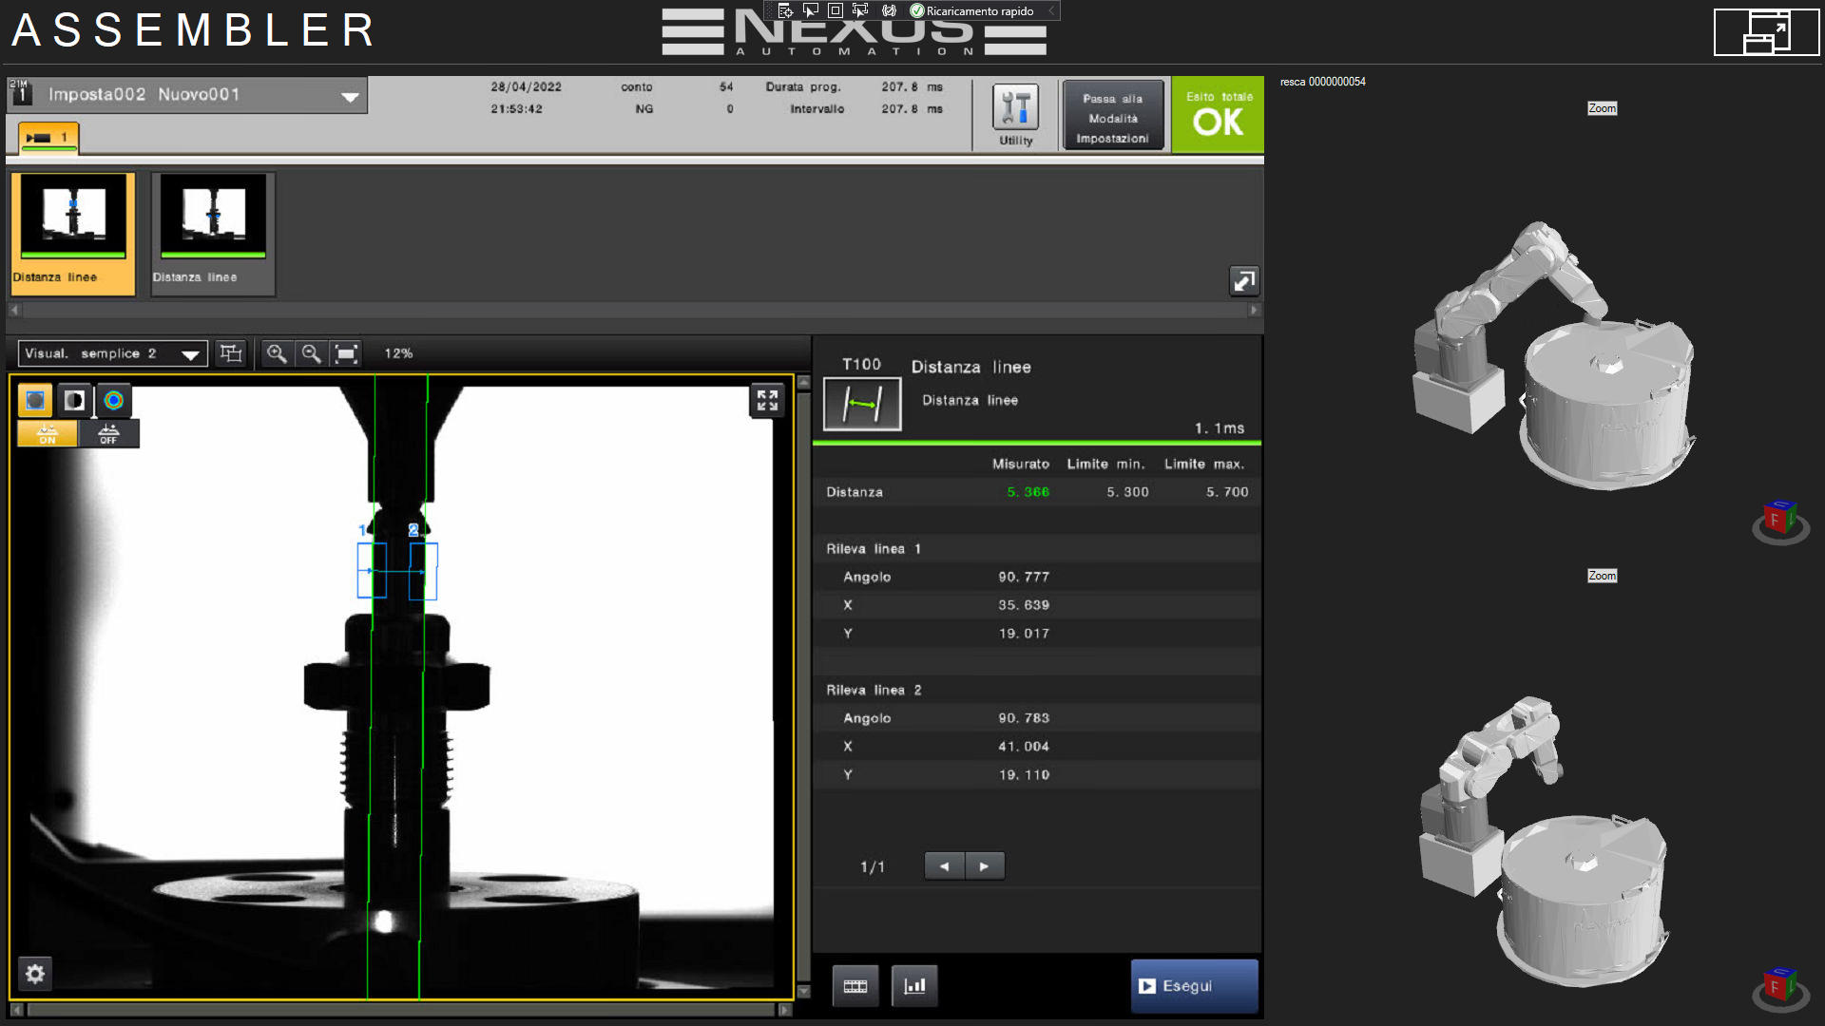This screenshot has height=1026, width=1825.
Task: Select camera tab 1
Action: tap(48, 138)
